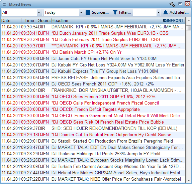Viewport: 192px width, 184px height.
Task: Click the Filter funnel icon
Action: coord(115,12)
